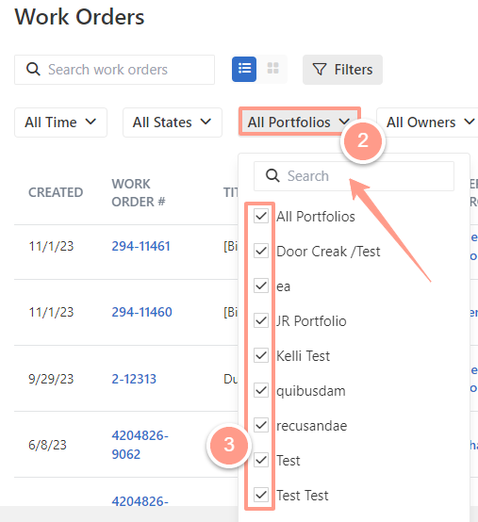Switch to grid view icon
478x522 pixels.
[x=272, y=69]
